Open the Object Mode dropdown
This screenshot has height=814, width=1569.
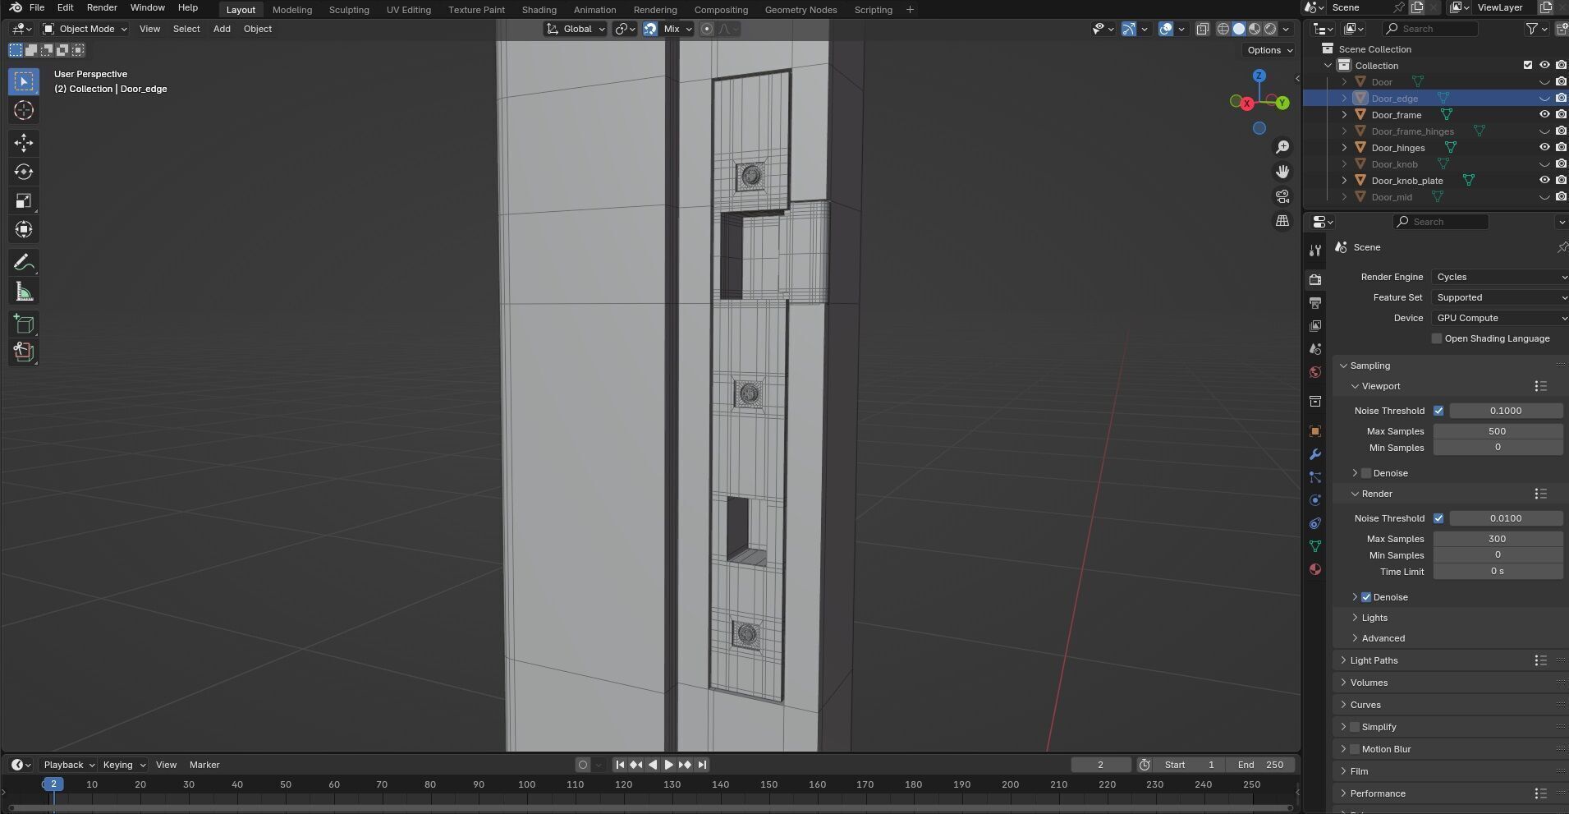(x=85, y=29)
